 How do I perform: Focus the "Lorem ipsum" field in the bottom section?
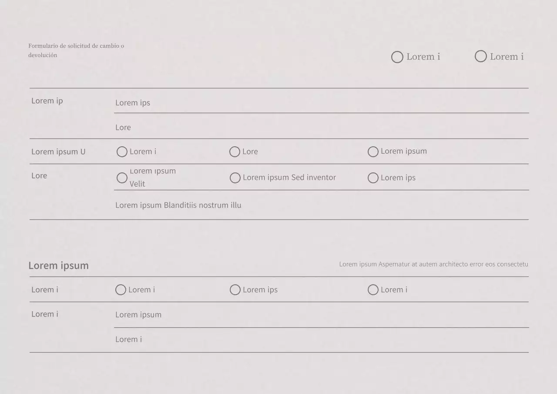pos(321,315)
